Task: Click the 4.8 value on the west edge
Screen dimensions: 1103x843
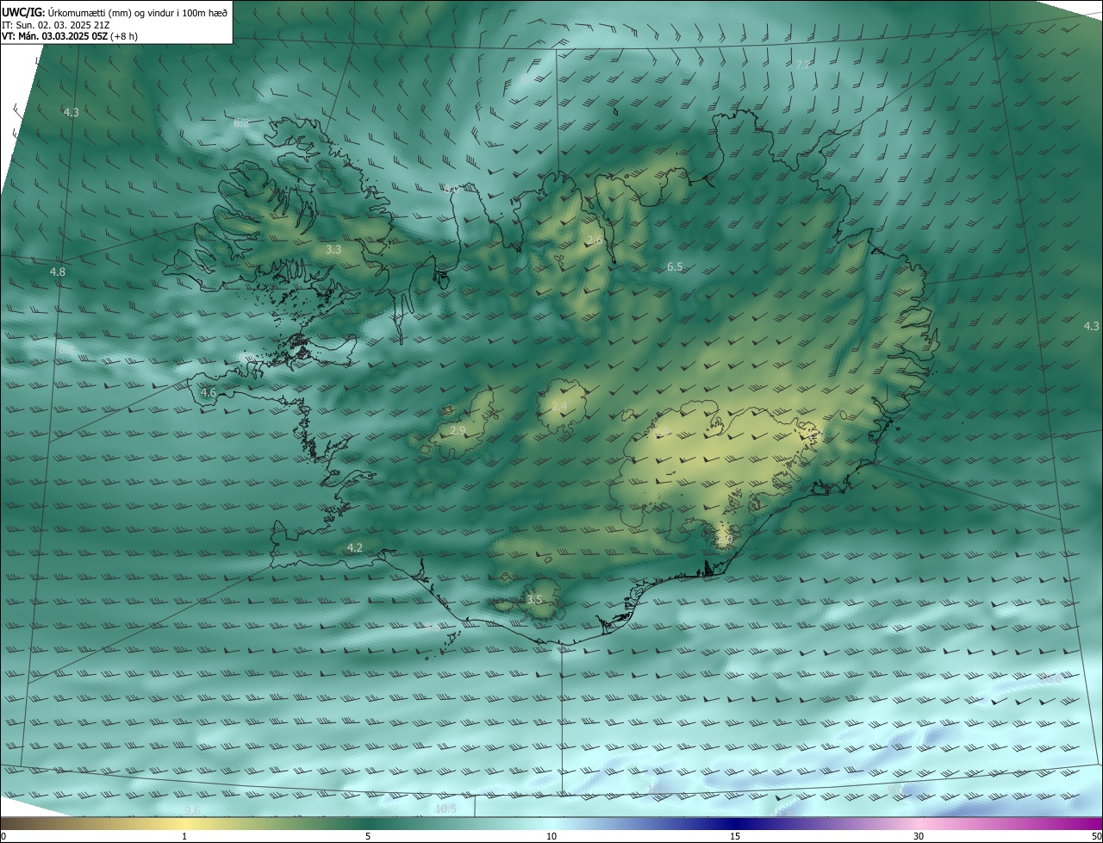Action: point(57,272)
